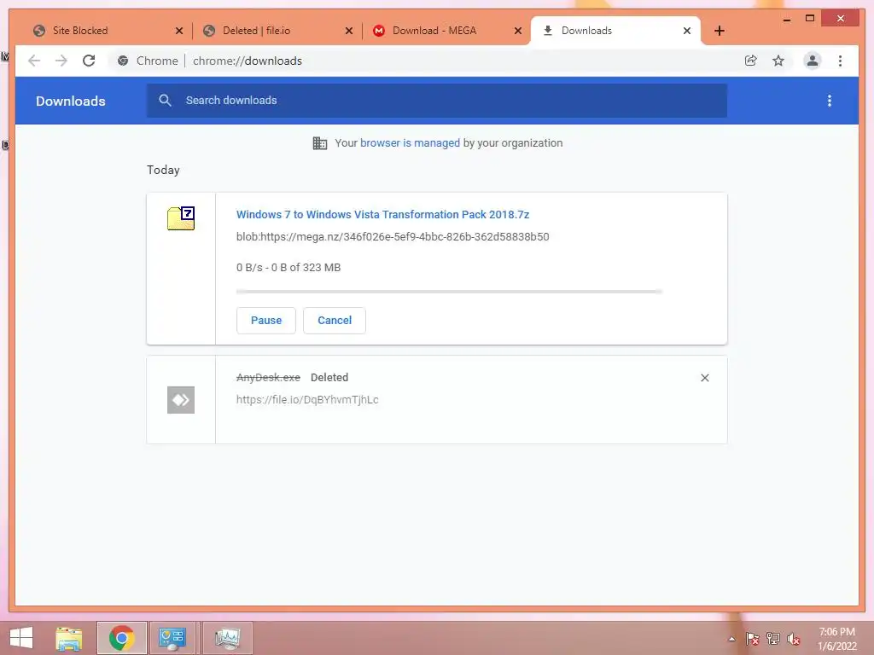Click the 7z archive file icon
Viewport: 874px width, 655px height.
coord(181,218)
